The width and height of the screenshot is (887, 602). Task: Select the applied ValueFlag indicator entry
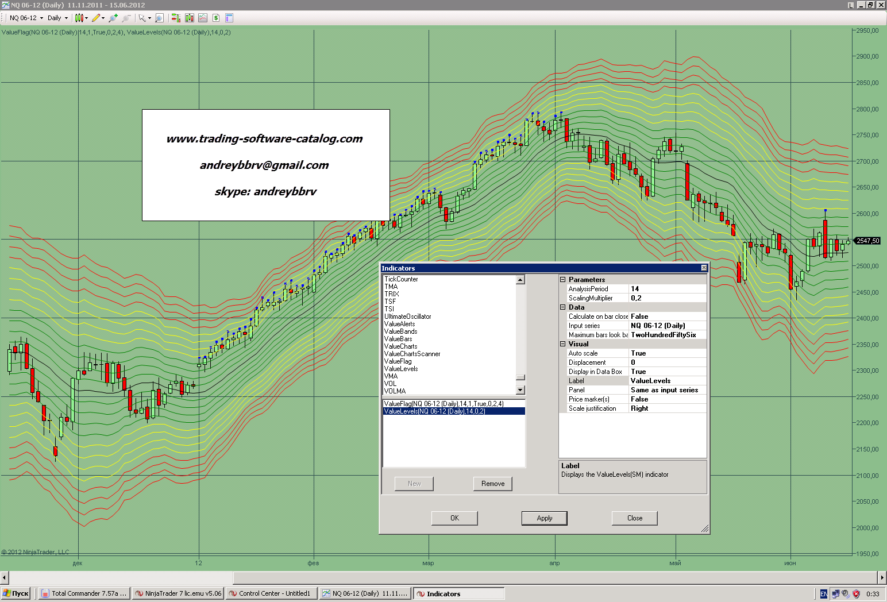coord(444,404)
